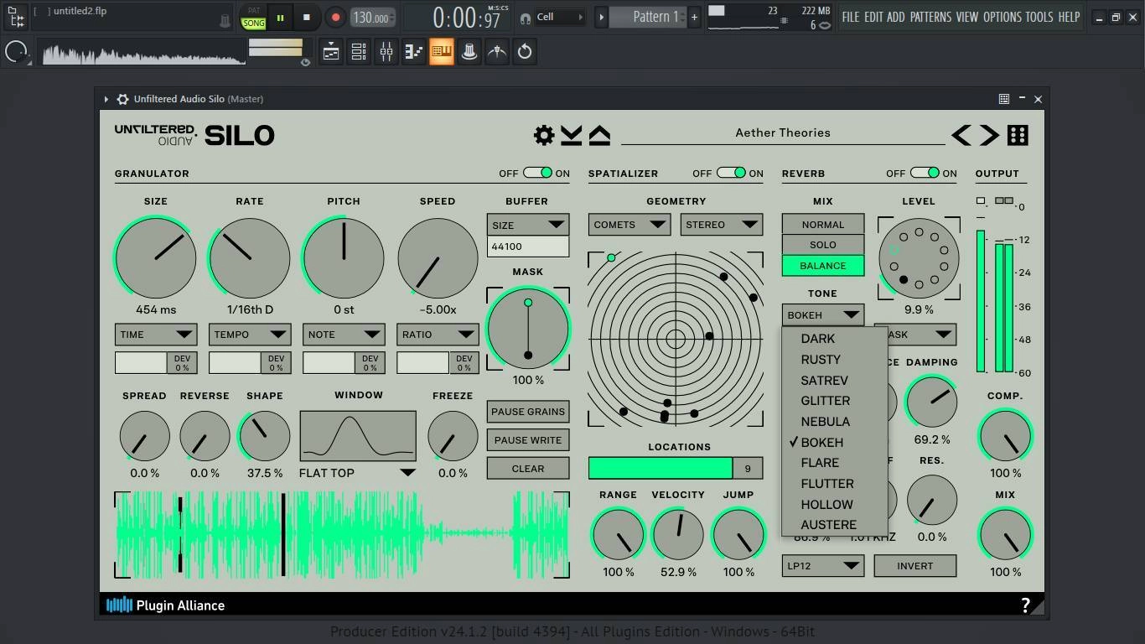Click the record button

[x=334, y=17]
